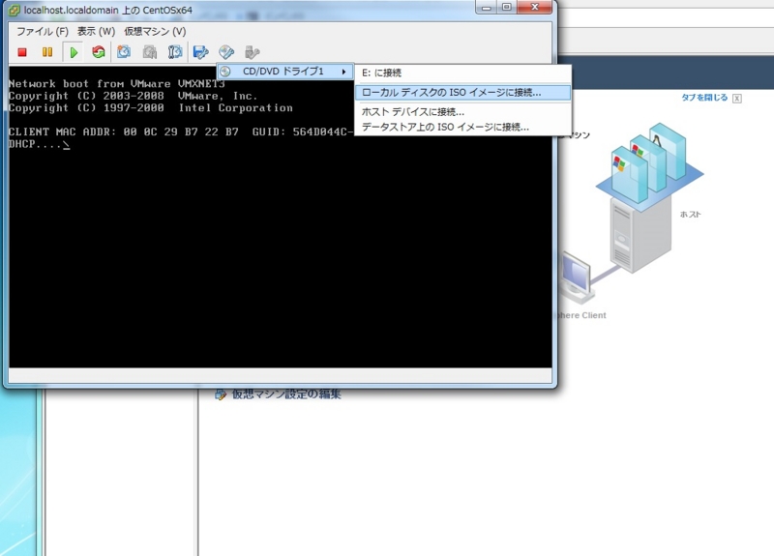Image resolution: width=774 pixels, height=556 pixels.
Task: Choose ホスト デバイスに接続 entry
Action: point(463,112)
